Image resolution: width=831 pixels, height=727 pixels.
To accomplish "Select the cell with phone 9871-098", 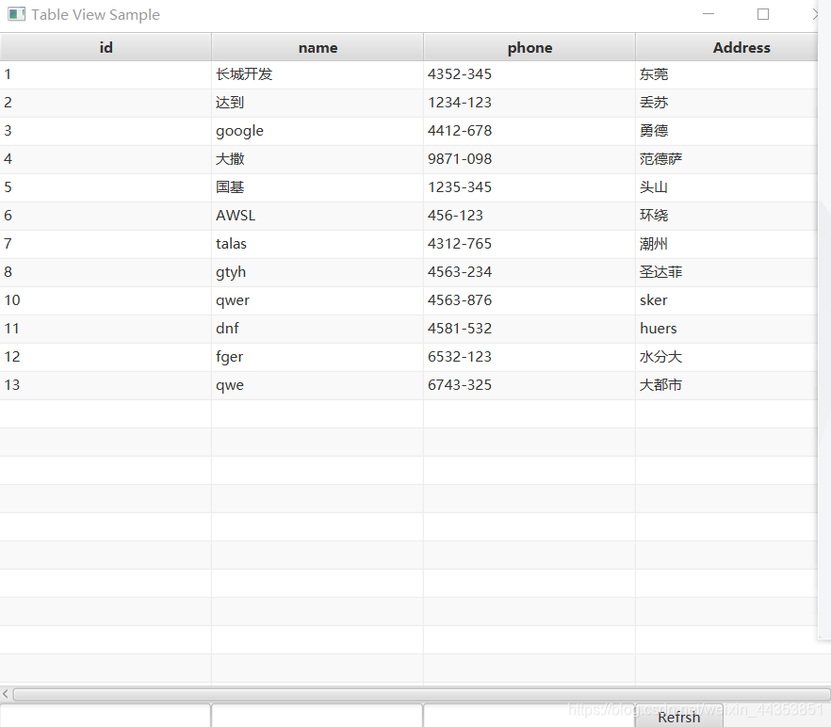I will (530, 159).
